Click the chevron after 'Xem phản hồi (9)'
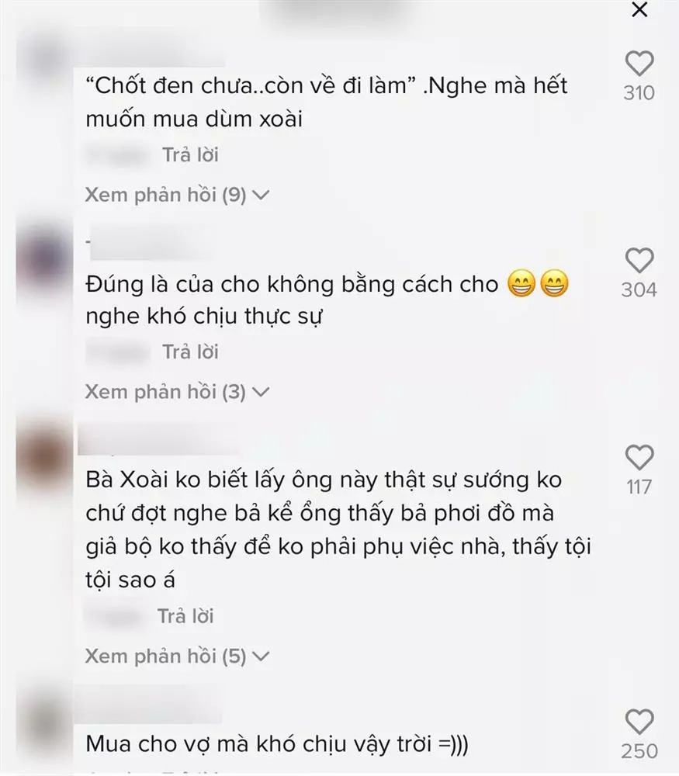 (261, 195)
